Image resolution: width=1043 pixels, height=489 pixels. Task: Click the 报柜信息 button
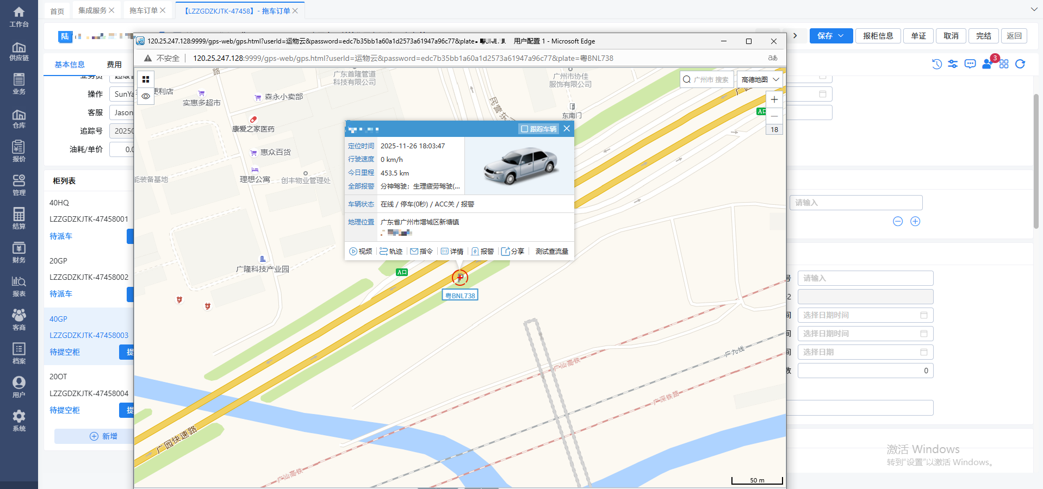(878, 36)
